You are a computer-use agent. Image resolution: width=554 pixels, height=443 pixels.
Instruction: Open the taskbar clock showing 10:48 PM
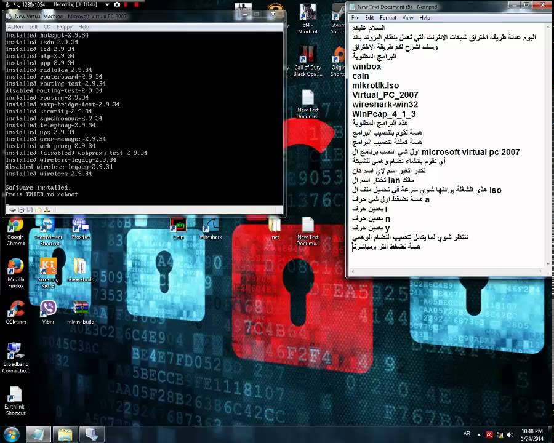532,435
